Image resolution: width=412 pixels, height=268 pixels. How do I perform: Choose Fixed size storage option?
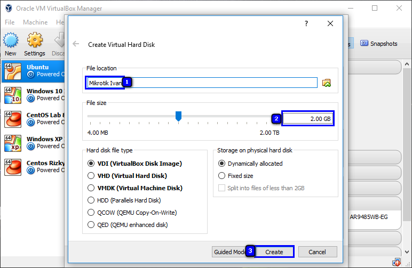click(x=222, y=176)
